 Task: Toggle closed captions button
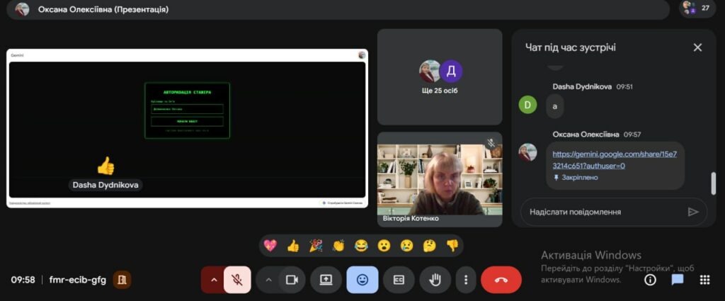tap(399, 280)
